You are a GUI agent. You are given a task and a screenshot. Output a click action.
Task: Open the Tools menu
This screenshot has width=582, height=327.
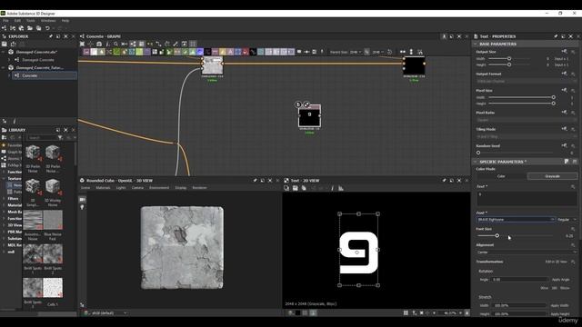click(30, 21)
